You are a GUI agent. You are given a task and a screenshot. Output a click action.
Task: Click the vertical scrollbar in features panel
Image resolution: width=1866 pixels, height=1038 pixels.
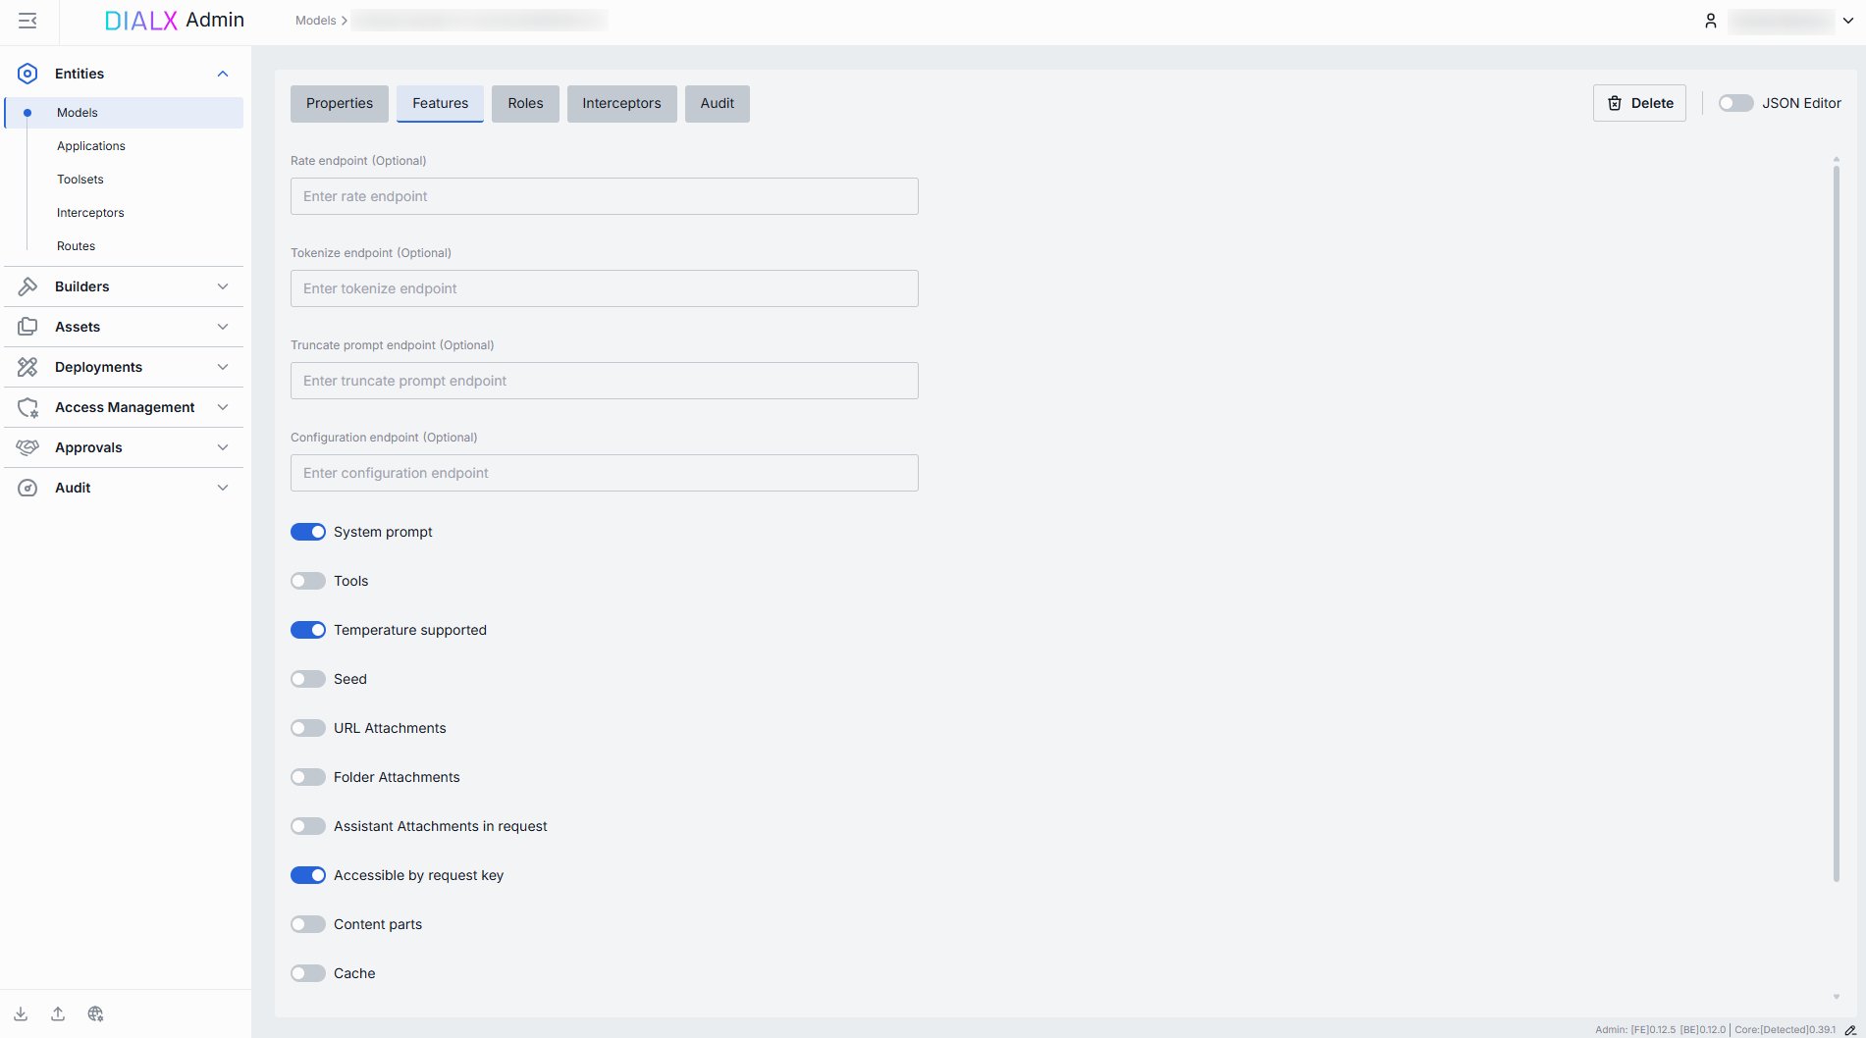1836,520
